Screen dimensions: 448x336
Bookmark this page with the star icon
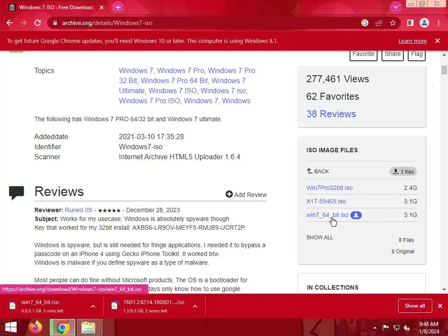pos(393,23)
